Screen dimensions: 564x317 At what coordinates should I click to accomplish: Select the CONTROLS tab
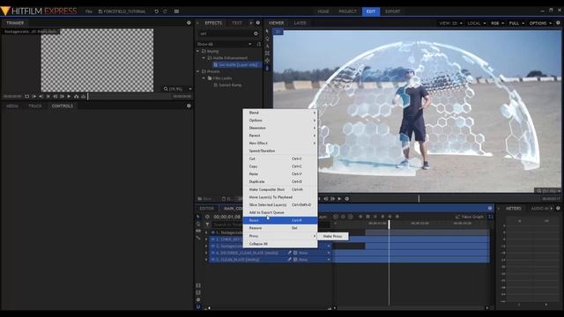(63, 106)
